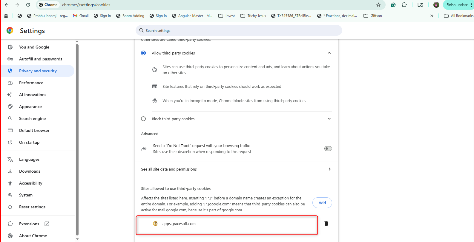Click the Finish update button
The width and height of the screenshot is (474, 242).
tap(457, 5)
